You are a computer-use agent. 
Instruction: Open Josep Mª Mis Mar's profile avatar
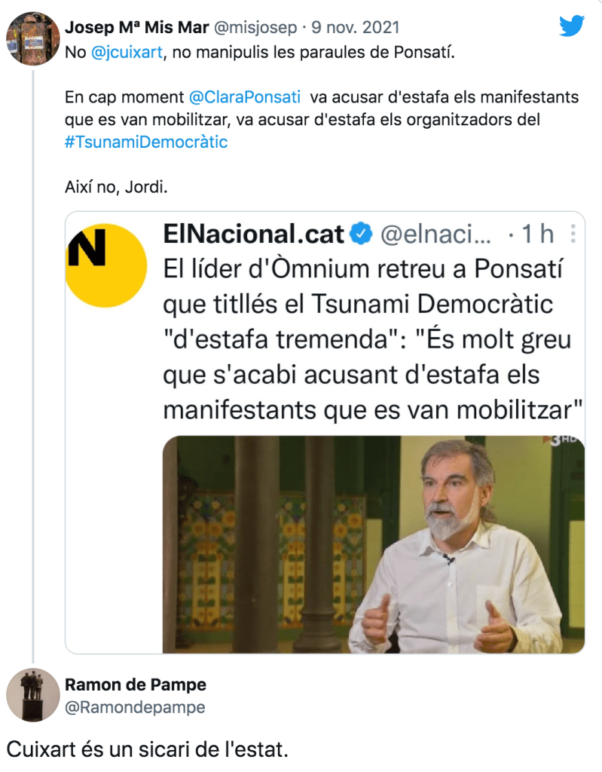point(32,38)
